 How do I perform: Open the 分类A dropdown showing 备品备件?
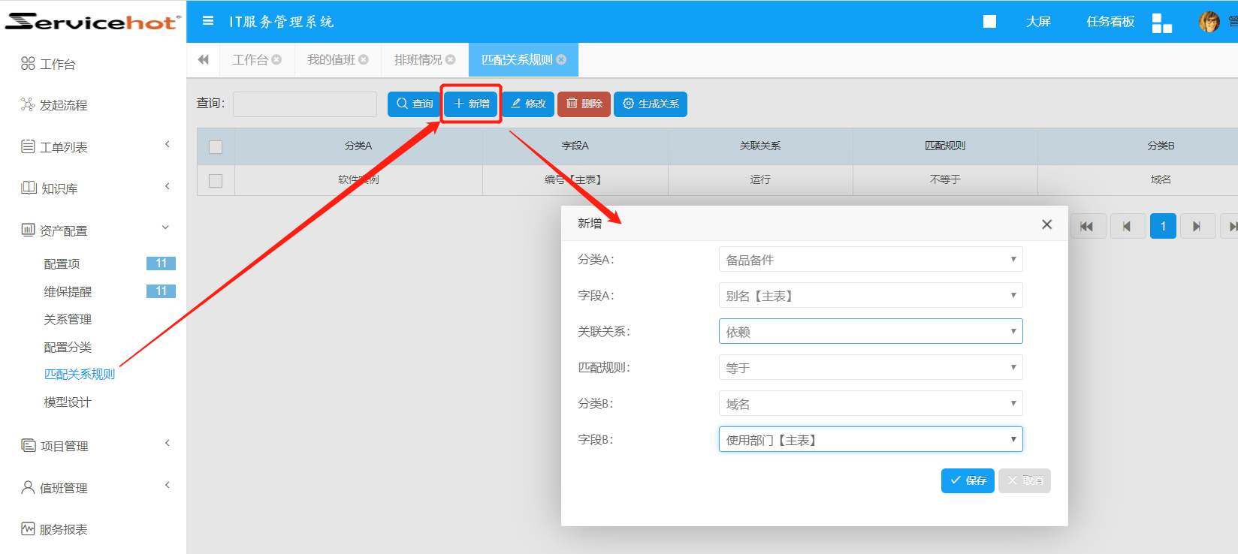coord(870,260)
